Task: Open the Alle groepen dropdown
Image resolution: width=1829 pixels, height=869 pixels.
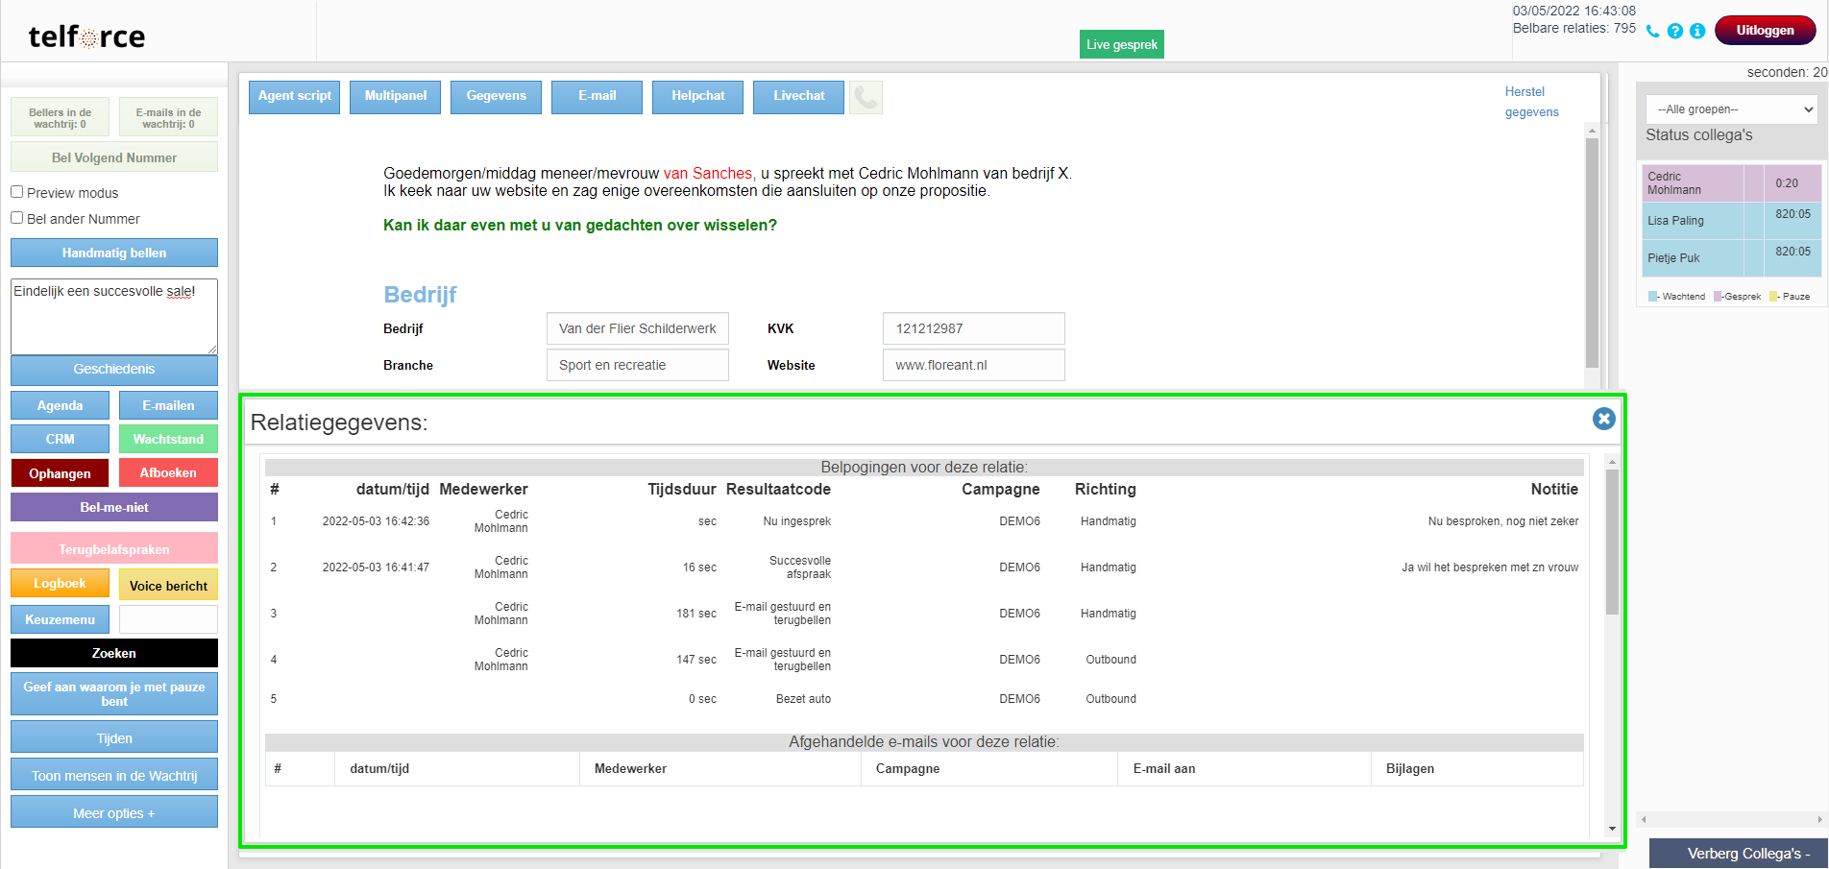Action: pyautogui.click(x=1731, y=109)
